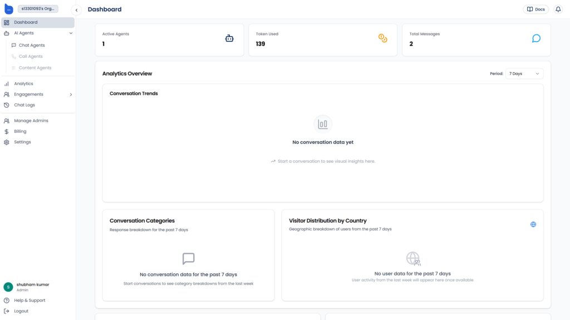The image size is (570, 320).
Task: Click the bar chart icon in Conversation Trends
Action: 323,124
